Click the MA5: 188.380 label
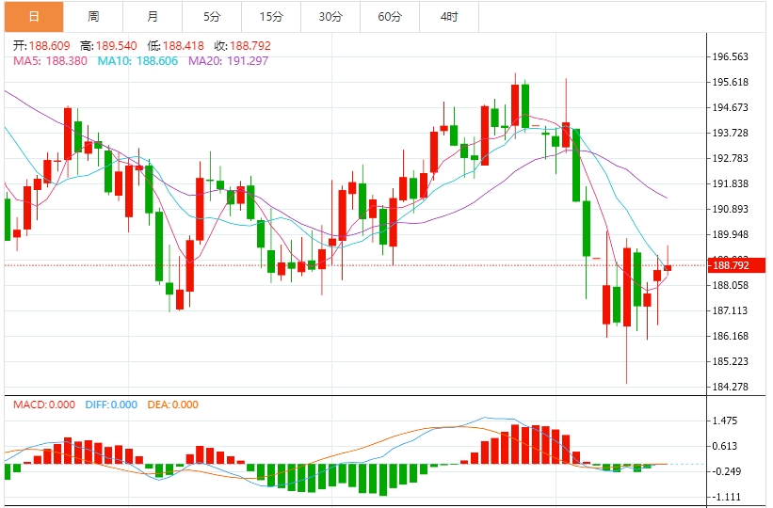 click(x=50, y=61)
